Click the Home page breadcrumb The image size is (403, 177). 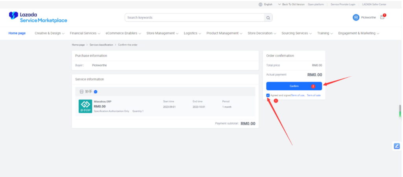pos(78,45)
